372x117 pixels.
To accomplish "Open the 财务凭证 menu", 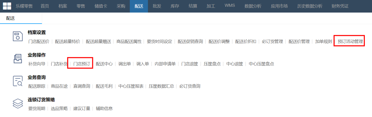I will click(340, 6).
